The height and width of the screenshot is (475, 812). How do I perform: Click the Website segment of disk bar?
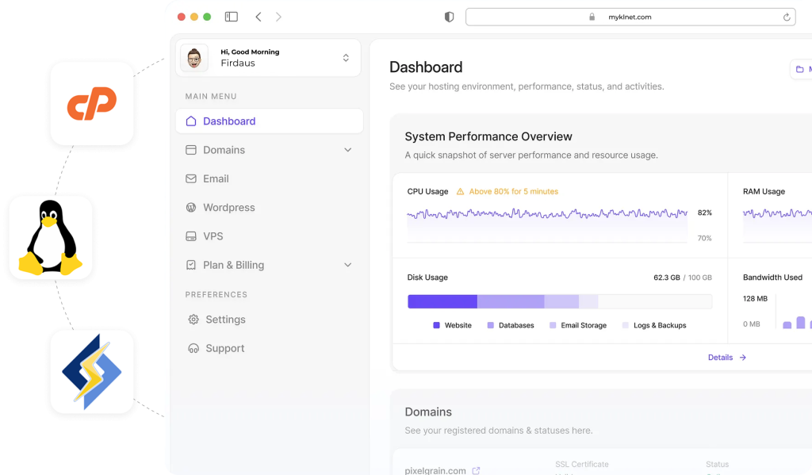click(442, 301)
